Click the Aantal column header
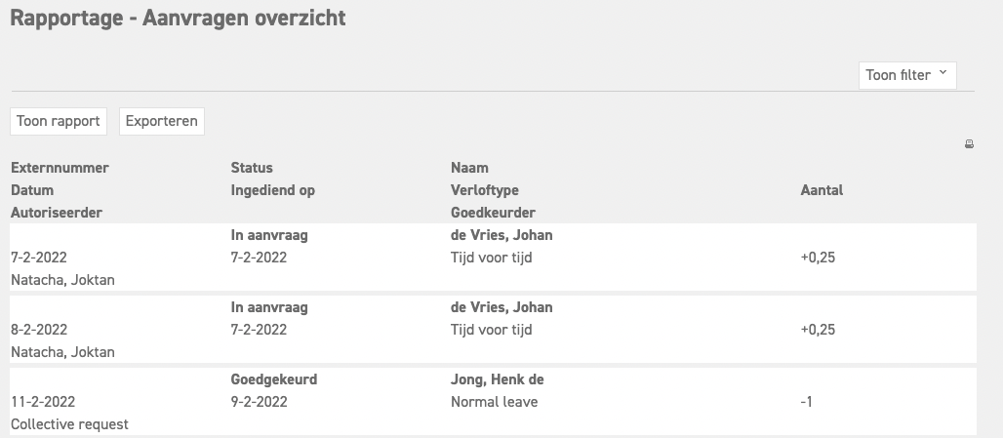Image resolution: width=1003 pixels, height=438 pixels. coord(822,190)
